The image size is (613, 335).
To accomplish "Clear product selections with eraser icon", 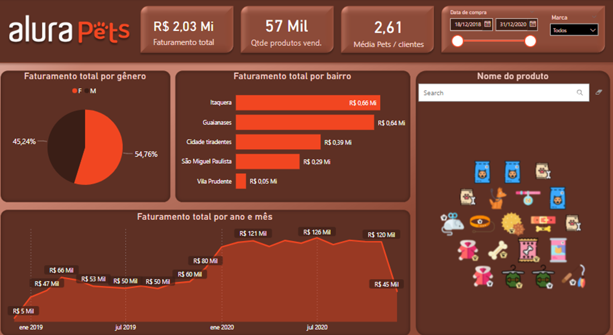I will click(599, 92).
